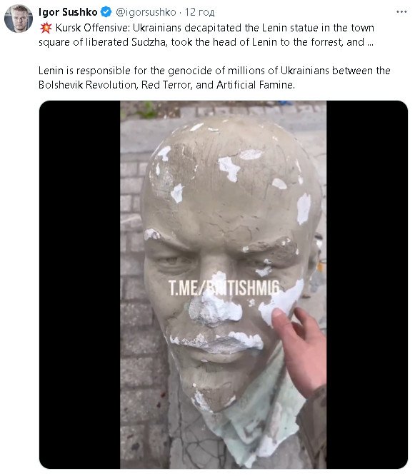Image resolution: width=415 pixels, height=476 pixels.
Task: Click the 12 год timestamp
Action: click(x=199, y=12)
